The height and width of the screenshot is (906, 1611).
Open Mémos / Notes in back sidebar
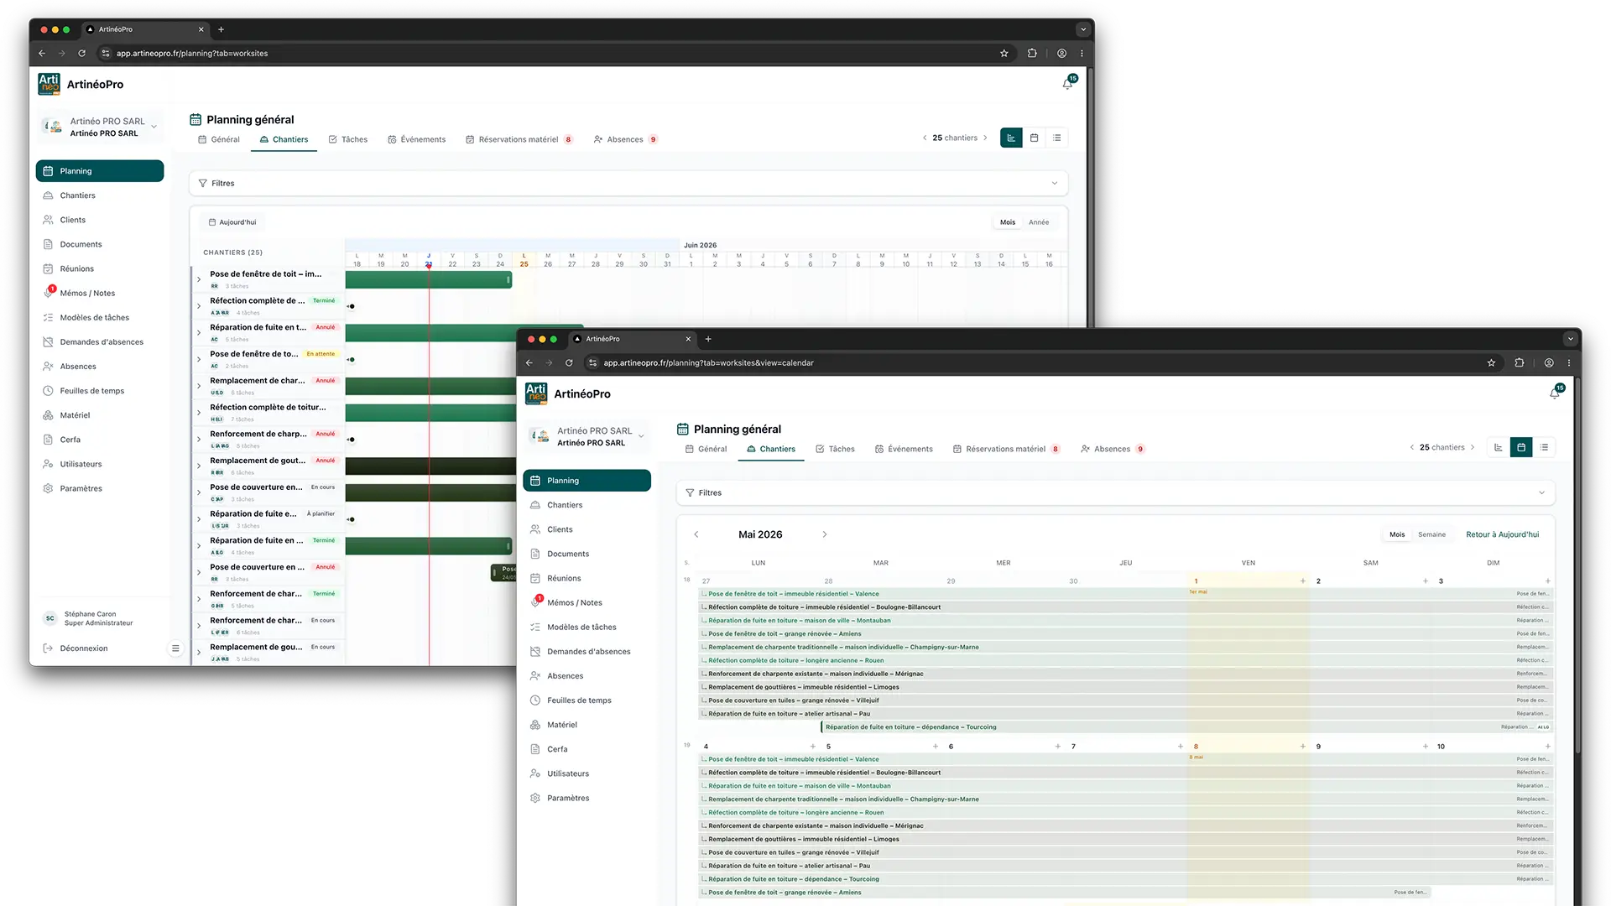[99, 294]
